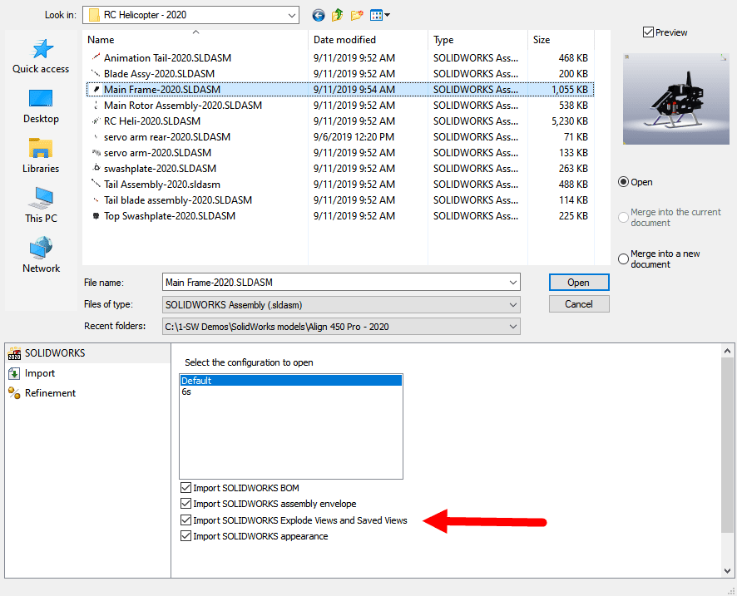Click the Top Swashplate-2020 file icon
This screenshot has height=596, width=737.
pos(96,216)
